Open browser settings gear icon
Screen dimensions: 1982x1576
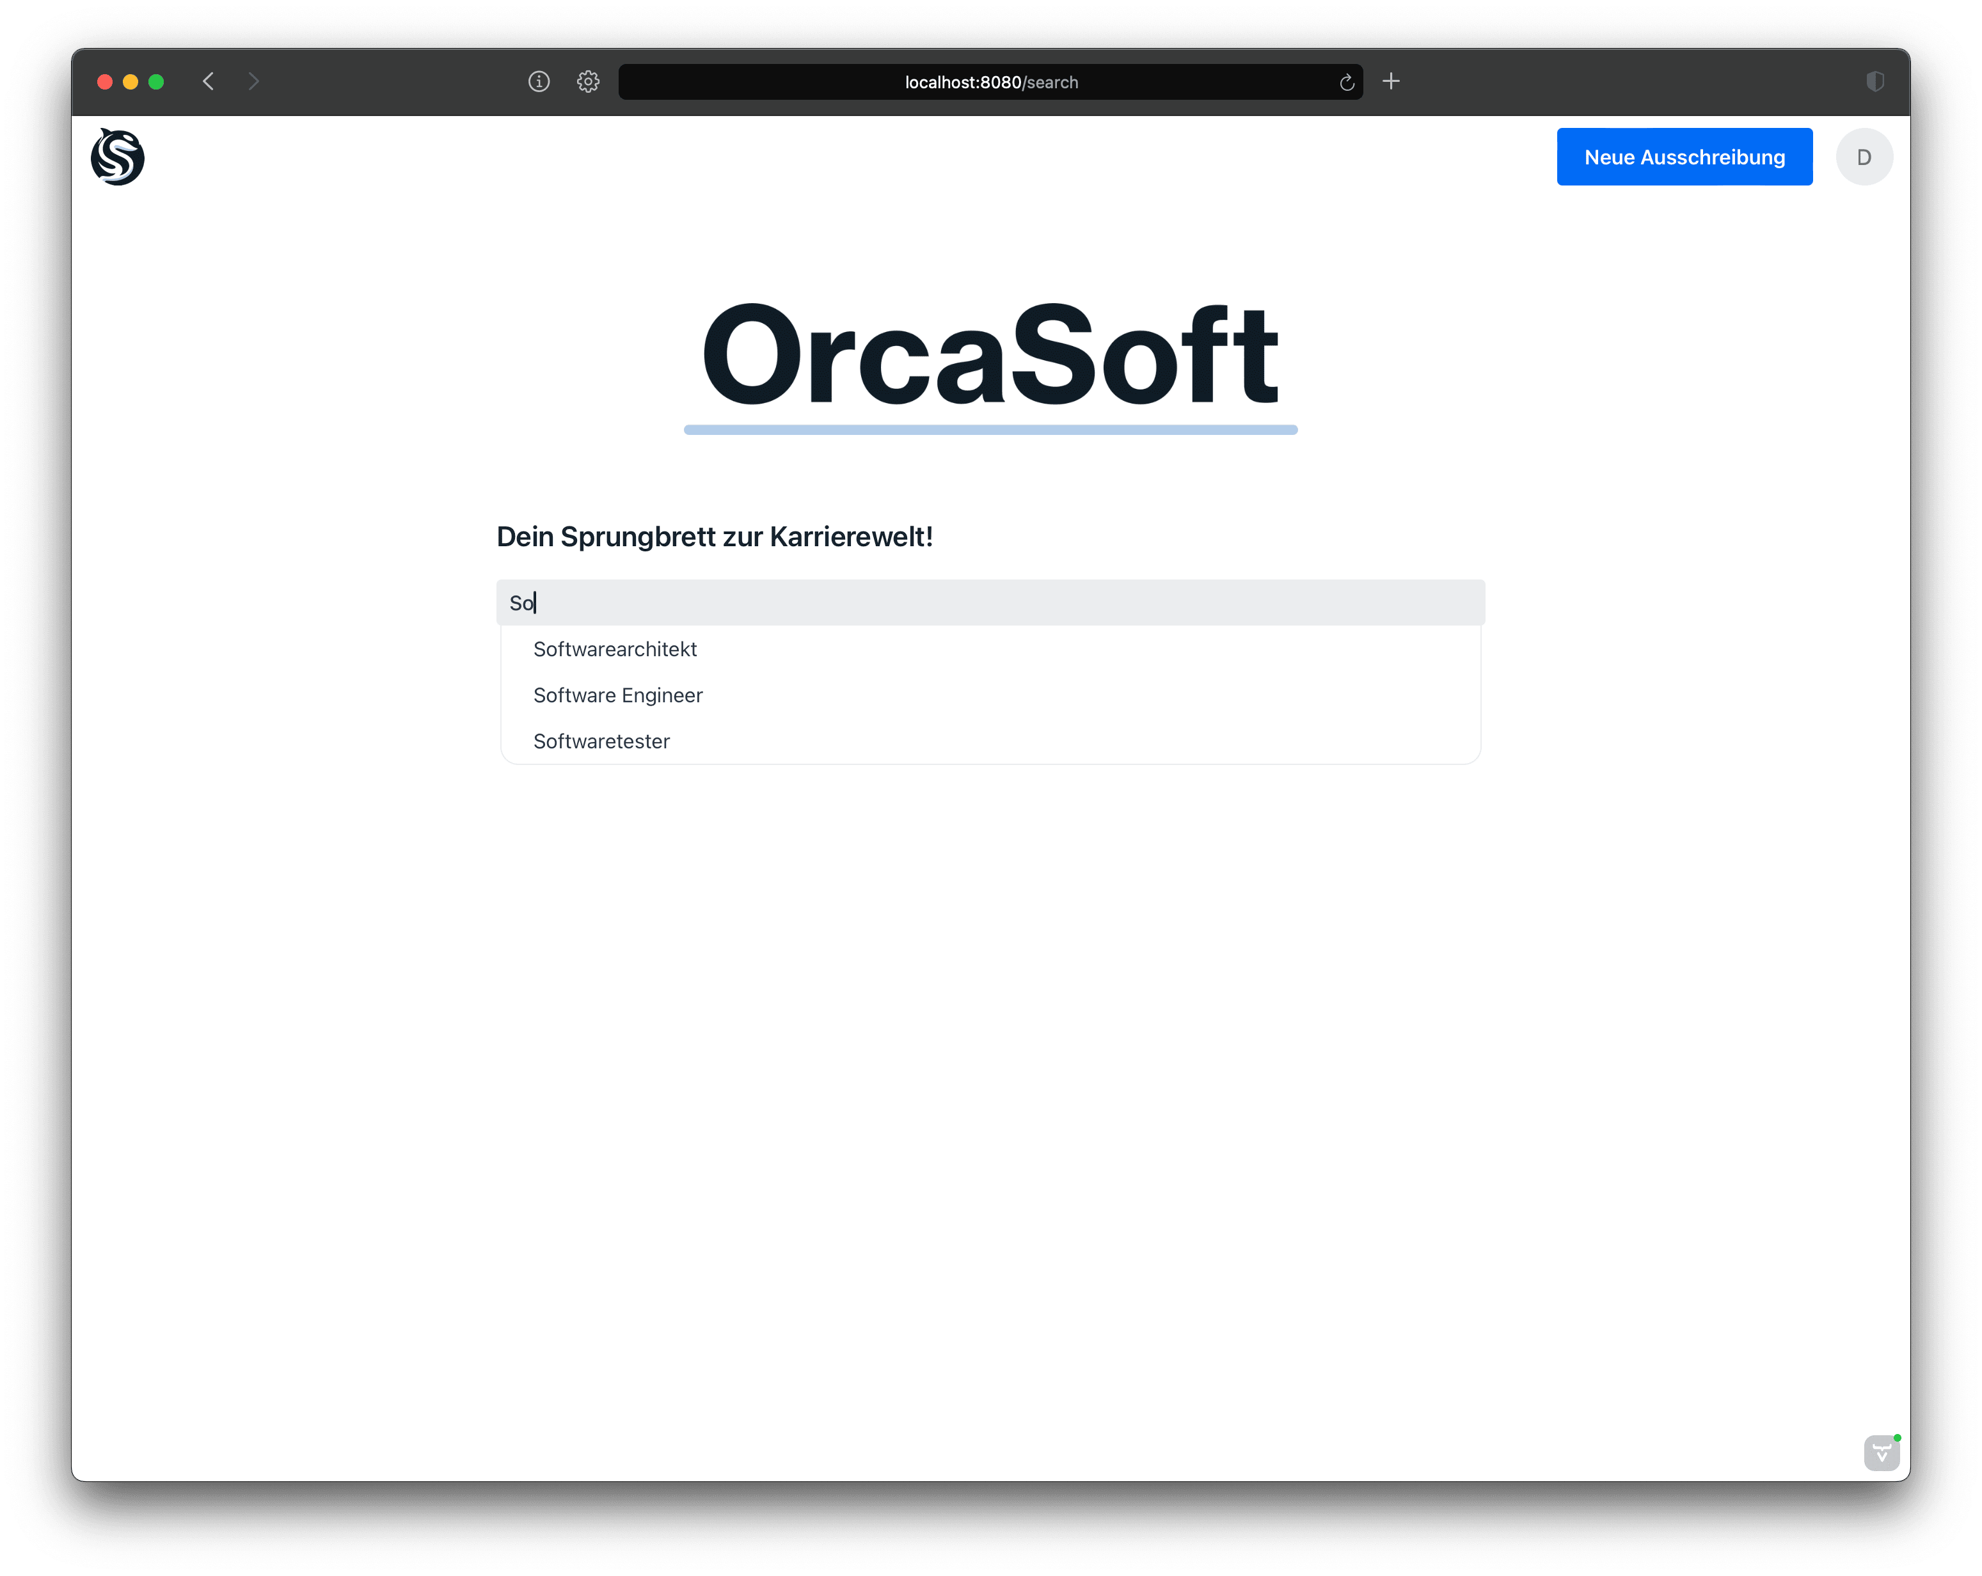[x=589, y=82]
